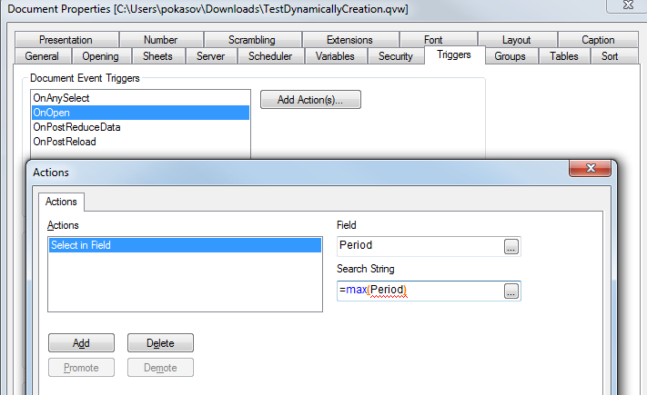Switch to the Opening tab
The height and width of the screenshot is (395, 647).
(x=101, y=56)
